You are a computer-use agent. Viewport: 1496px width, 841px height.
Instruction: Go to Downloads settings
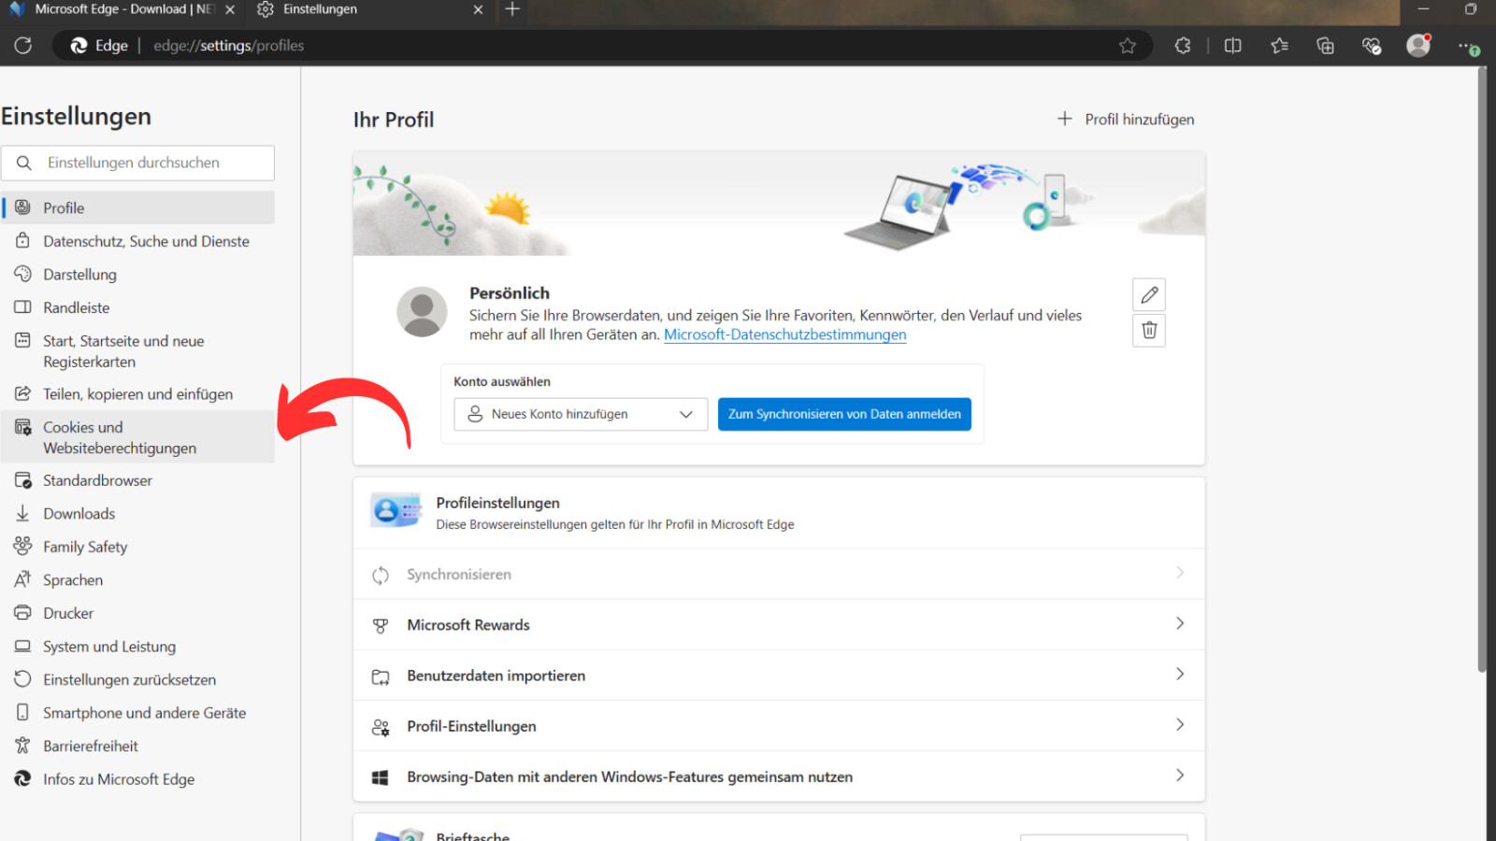[138, 514]
